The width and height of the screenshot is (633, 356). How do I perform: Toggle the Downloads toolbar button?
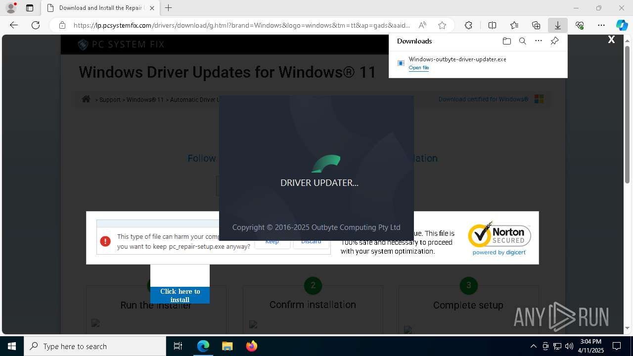pos(557,25)
